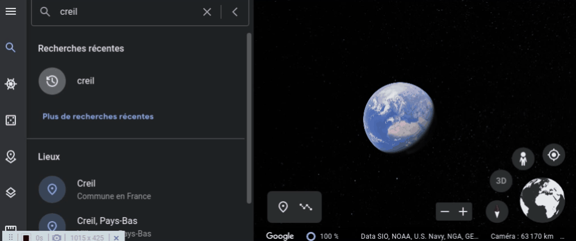Click the Measure ruler icon in sidebar
Screen dimensions: 576x241
(x=11, y=228)
